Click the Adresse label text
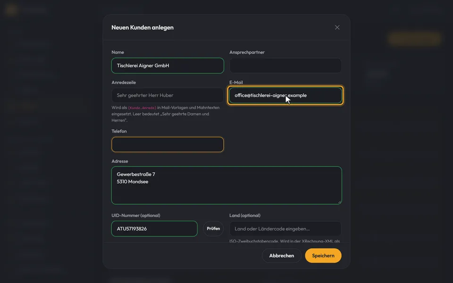453x283 pixels. click(119, 161)
